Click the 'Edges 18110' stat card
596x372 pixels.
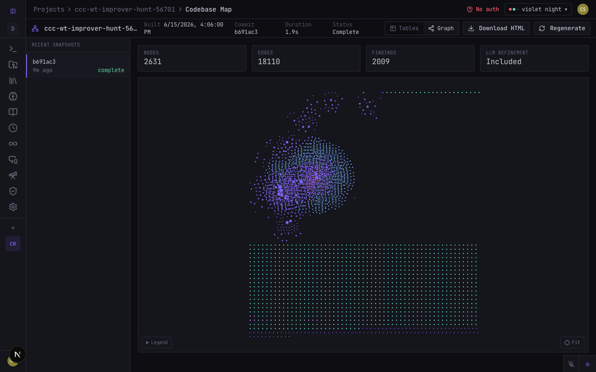click(306, 58)
